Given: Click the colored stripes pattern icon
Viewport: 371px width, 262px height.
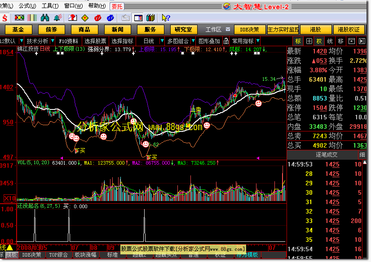Looking at the screenshot, I should pyautogui.click(x=32, y=17).
